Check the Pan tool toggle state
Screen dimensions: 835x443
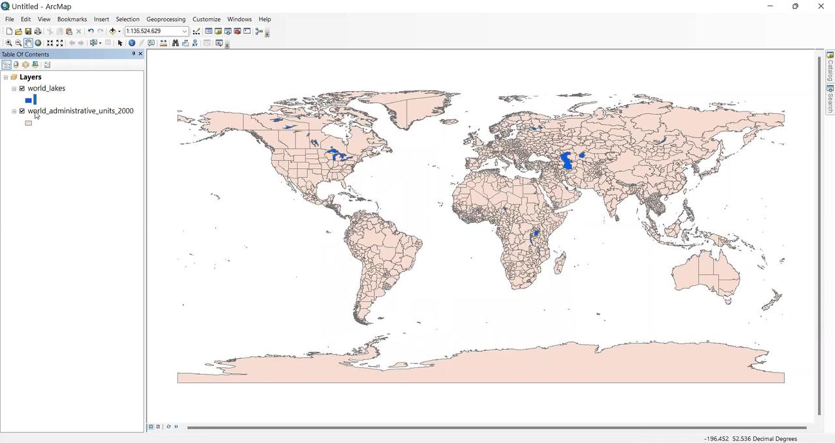[27, 42]
